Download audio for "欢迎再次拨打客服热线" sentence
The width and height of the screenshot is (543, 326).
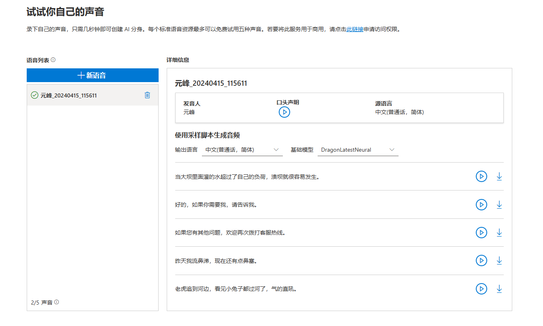click(x=499, y=233)
